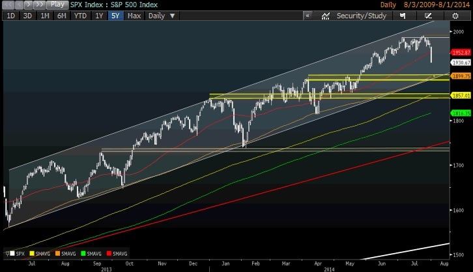Switch to the 1M range
The image size is (473, 272).
click(x=45, y=16)
